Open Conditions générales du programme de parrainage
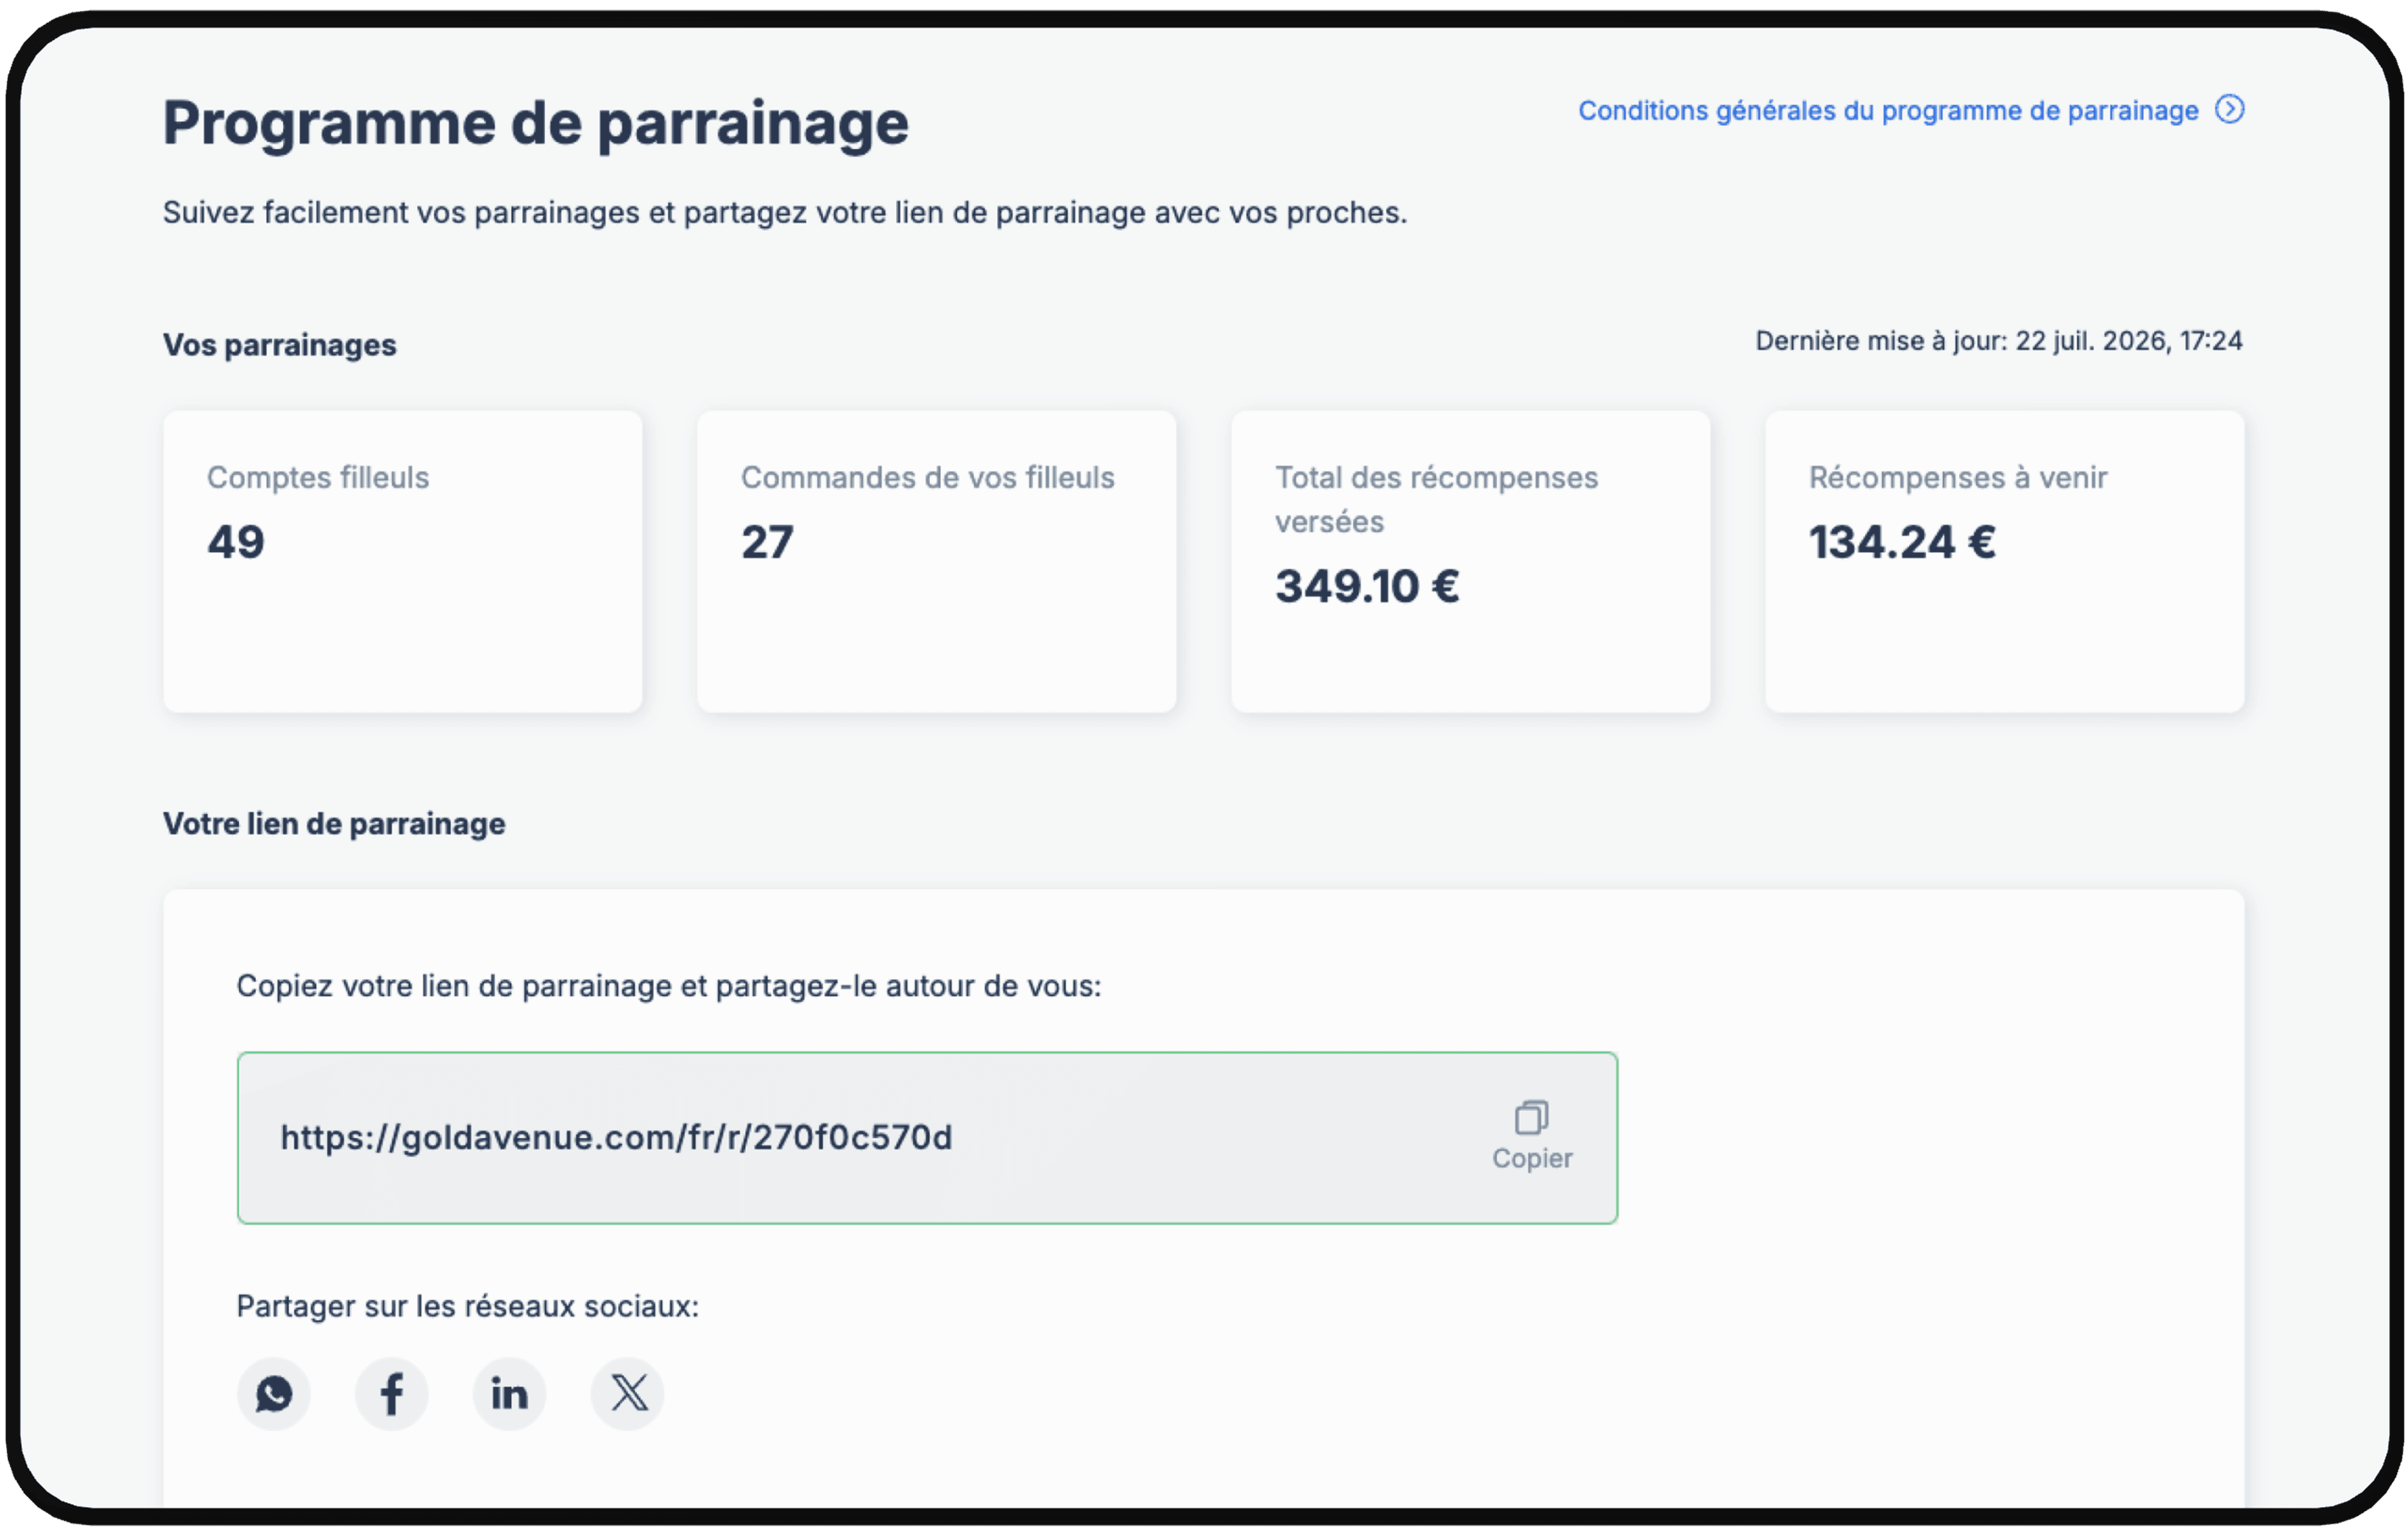 click(x=1888, y=110)
